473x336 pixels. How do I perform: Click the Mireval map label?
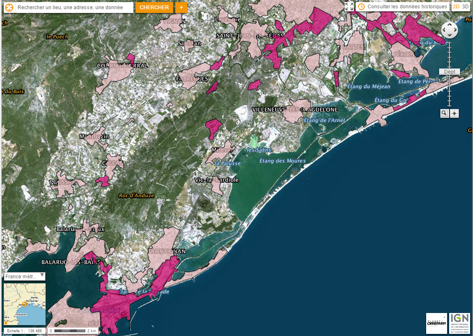pyautogui.click(x=222, y=150)
